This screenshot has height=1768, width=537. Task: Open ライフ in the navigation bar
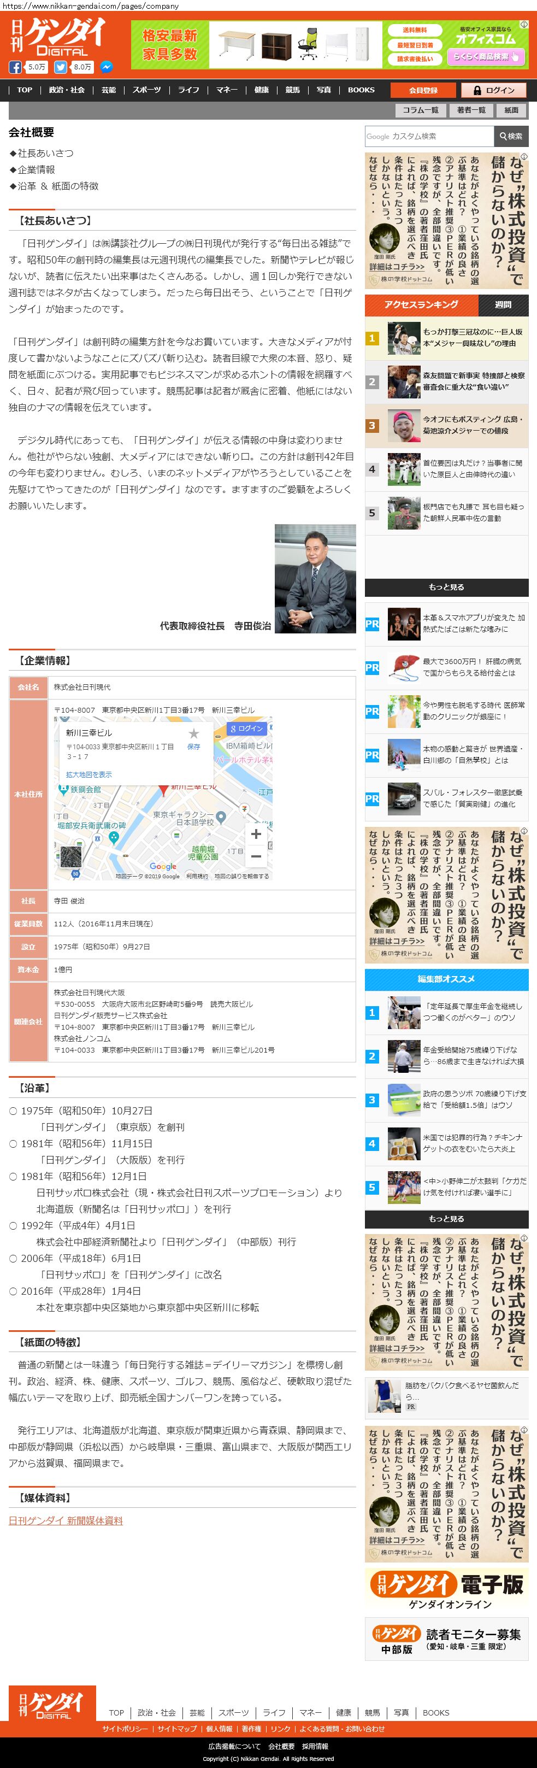pyautogui.click(x=188, y=90)
